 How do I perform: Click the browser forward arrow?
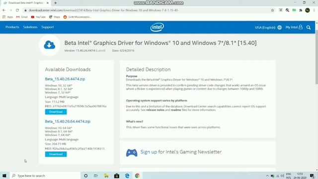coord(10,10)
